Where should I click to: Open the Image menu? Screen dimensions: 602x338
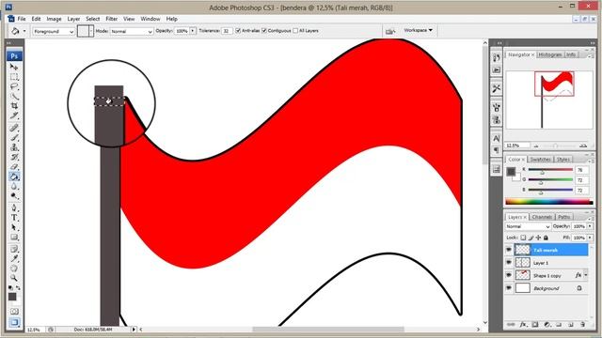click(54, 19)
